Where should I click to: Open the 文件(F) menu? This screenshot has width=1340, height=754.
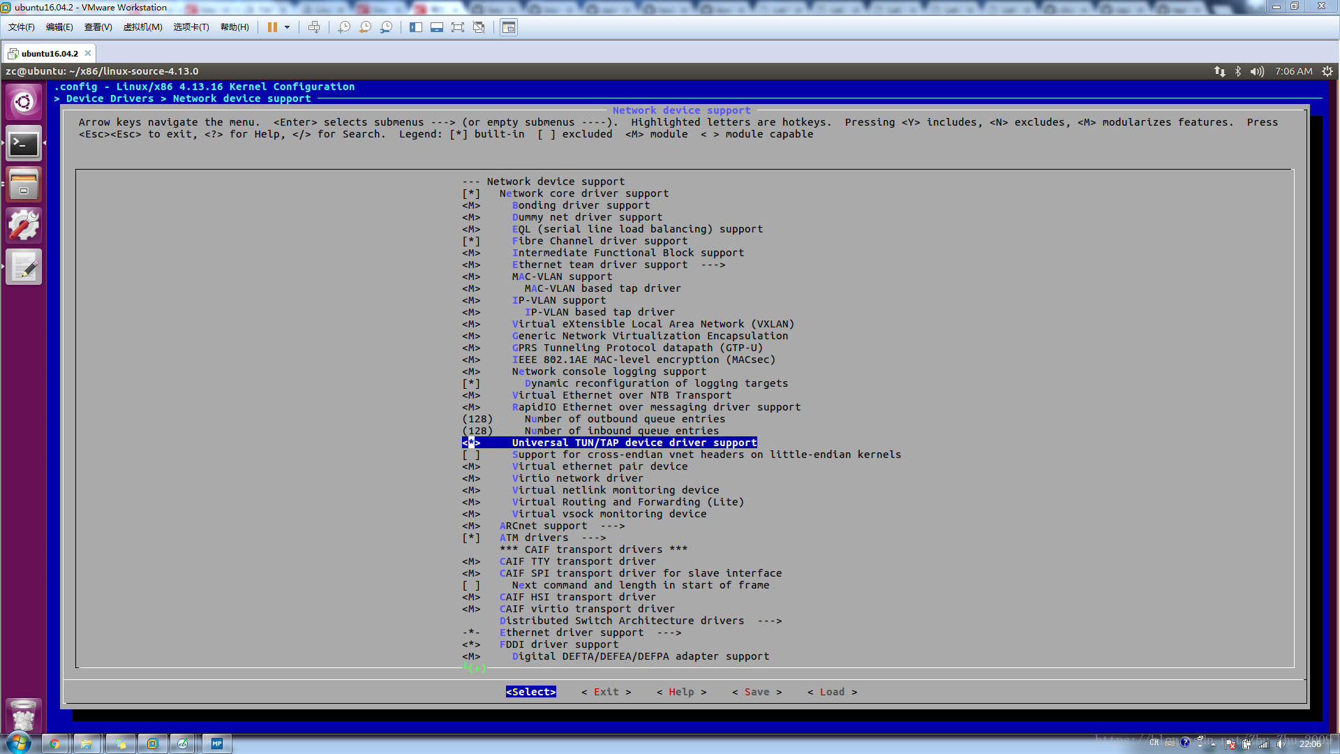(x=22, y=27)
